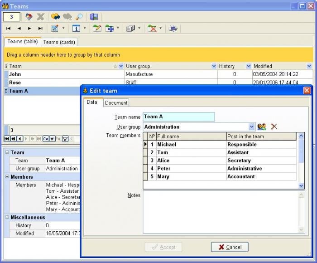
Task: Click the Team name input field
Action: [178, 117]
